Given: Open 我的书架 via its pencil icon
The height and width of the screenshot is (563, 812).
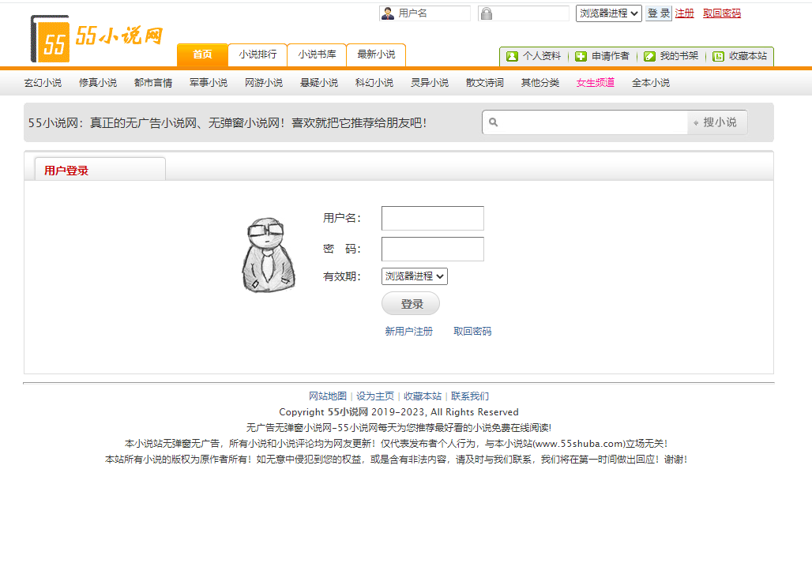Looking at the screenshot, I should 649,56.
